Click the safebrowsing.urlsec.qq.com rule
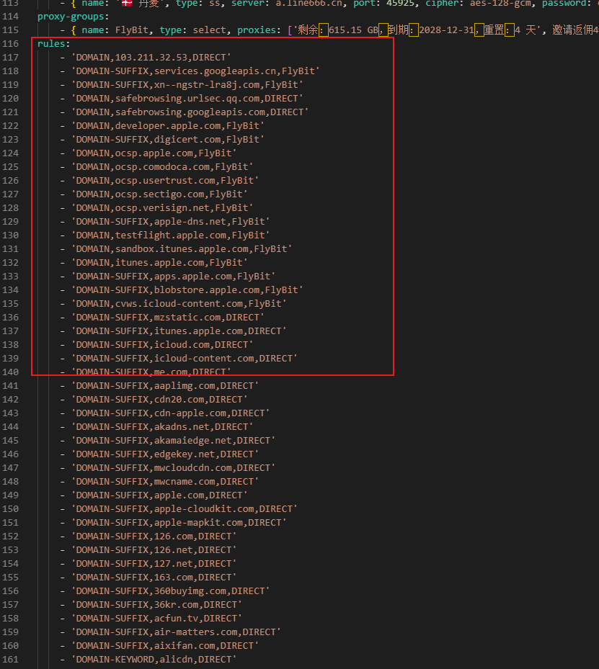The width and height of the screenshot is (599, 669). (x=186, y=99)
